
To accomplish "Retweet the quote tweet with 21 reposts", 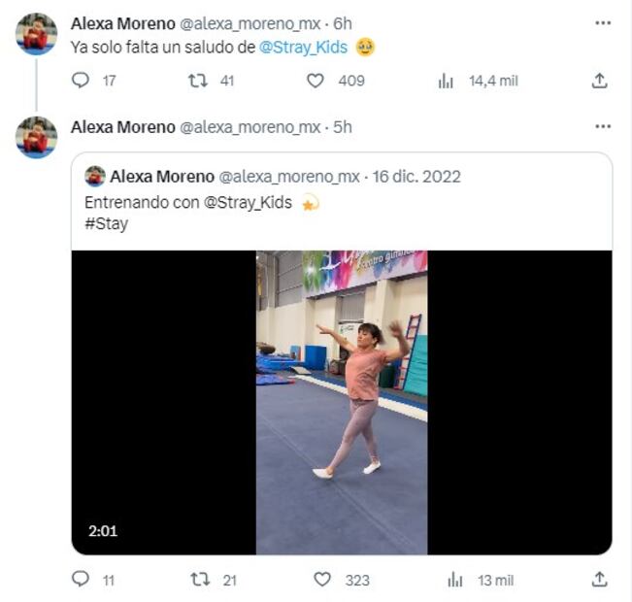I will pyautogui.click(x=201, y=580).
